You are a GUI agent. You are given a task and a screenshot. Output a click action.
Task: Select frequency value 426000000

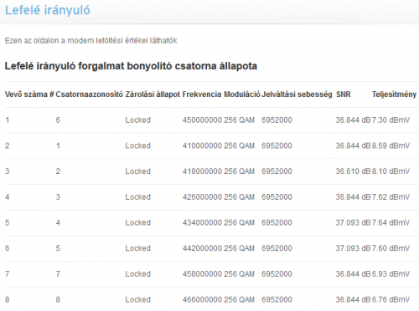tap(202, 197)
